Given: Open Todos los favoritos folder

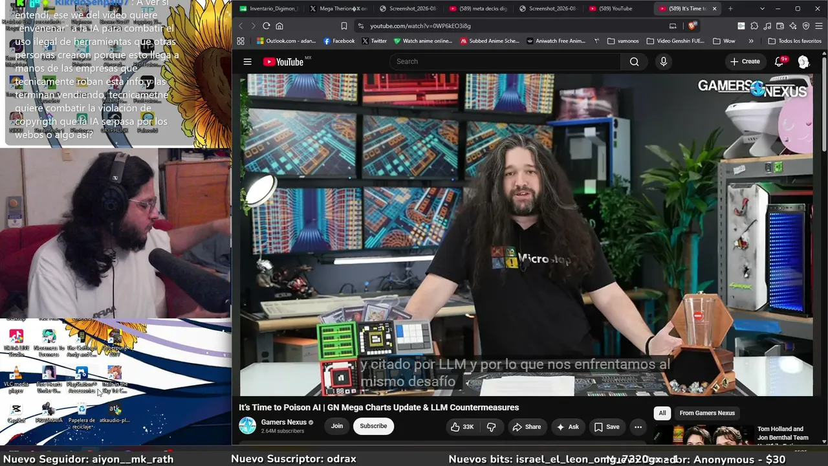Looking at the screenshot, I should click(x=794, y=41).
